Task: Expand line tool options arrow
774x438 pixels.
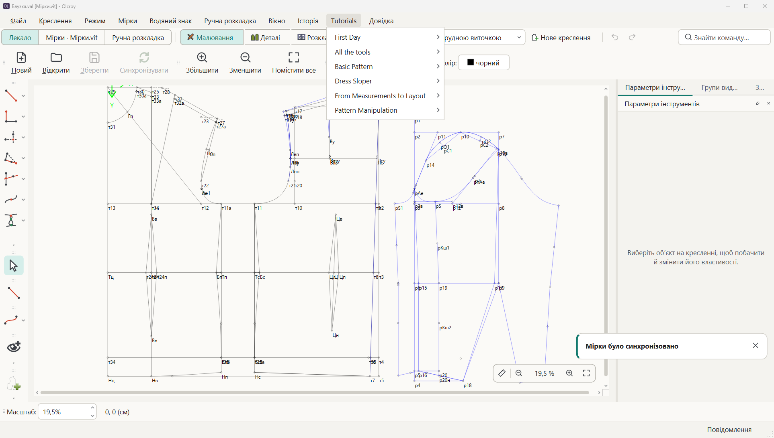Action: point(23,96)
